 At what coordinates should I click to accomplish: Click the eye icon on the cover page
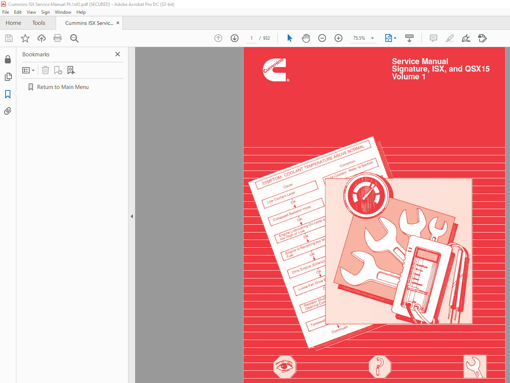tap(285, 367)
